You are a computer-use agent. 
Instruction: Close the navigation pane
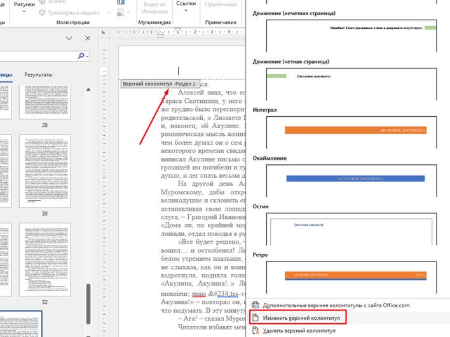tap(88, 38)
